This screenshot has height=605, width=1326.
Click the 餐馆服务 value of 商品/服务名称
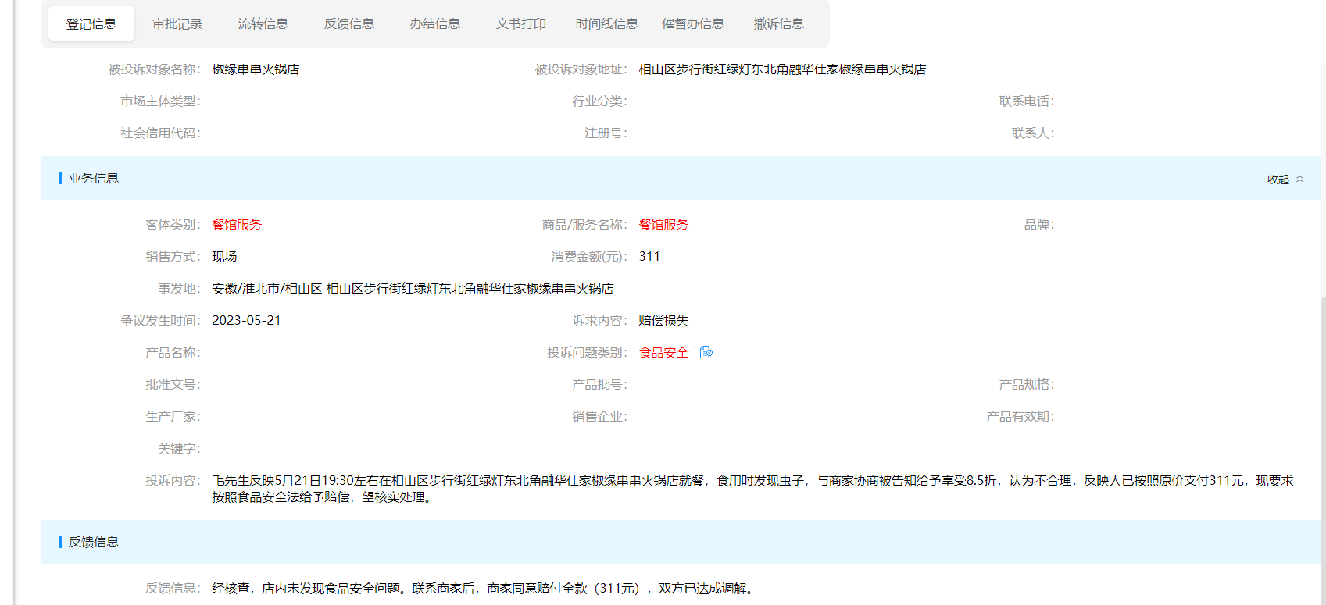(663, 225)
